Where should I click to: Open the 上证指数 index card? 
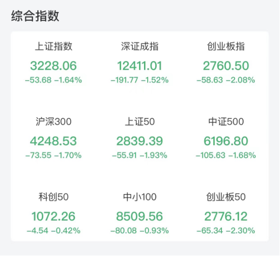pos(53,62)
